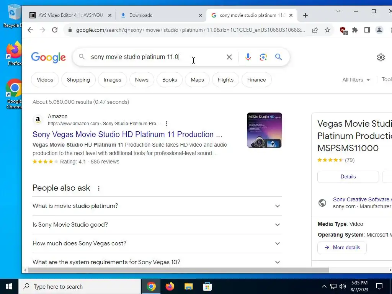Click the Amazon site name above the result
This screenshot has width=392, height=294.
[57, 116]
